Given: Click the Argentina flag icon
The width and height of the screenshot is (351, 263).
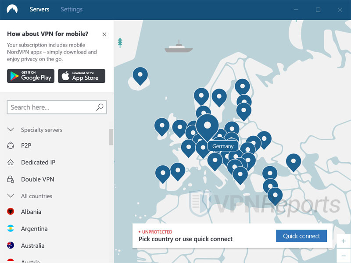Looking at the screenshot, I should click(x=11, y=228).
